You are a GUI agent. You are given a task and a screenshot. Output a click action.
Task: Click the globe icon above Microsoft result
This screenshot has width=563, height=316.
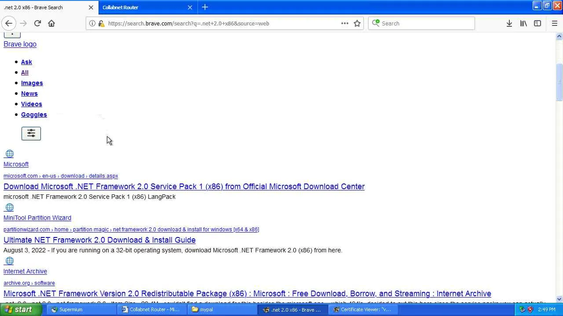[9, 154]
